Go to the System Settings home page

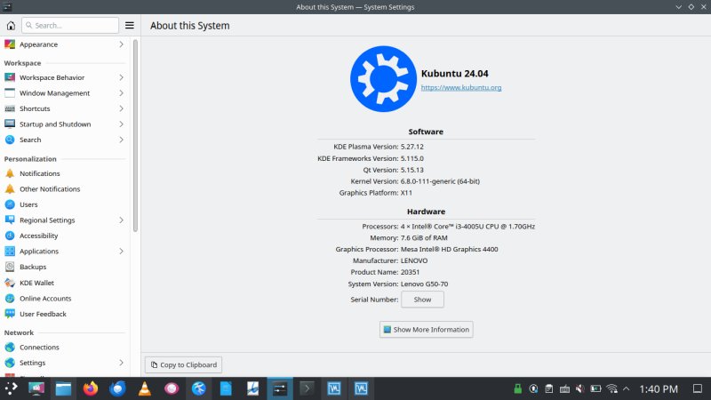point(11,26)
